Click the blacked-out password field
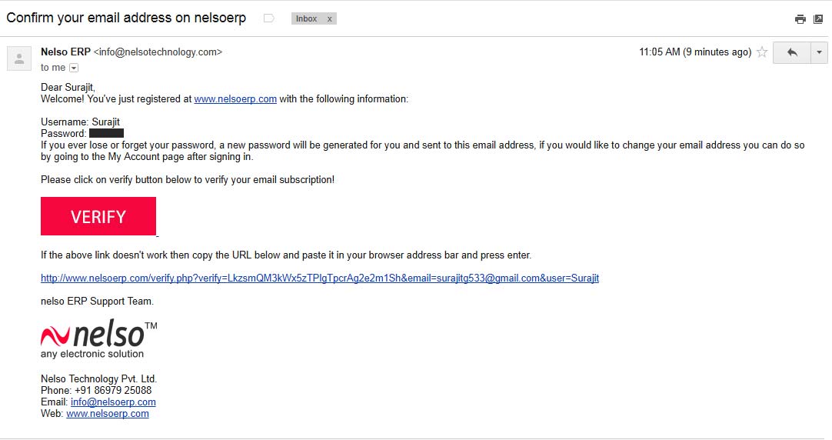Screen dimensions: 832x440 (x=106, y=133)
